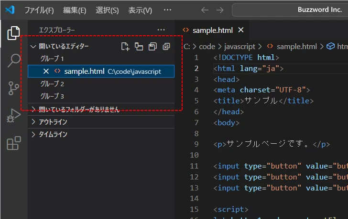Click the code breadcrumb segment

tap(207, 47)
